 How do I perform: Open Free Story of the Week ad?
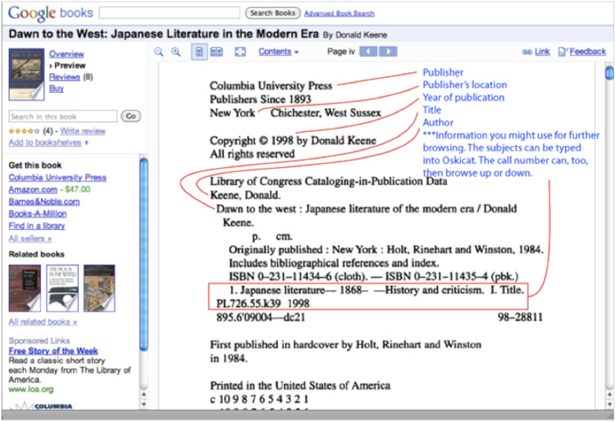coord(53,351)
